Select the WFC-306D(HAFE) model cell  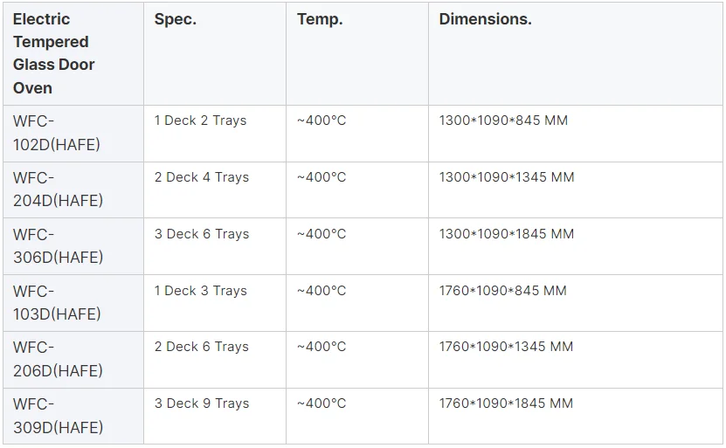pos(58,245)
